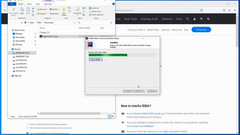Open the language selector icon
Viewport: 240px width, 135px height.
click(208, 19)
